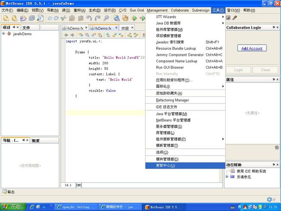This screenshot has width=281, height=211.
Task: Click the Undo arrow icon
Action: 89,18
